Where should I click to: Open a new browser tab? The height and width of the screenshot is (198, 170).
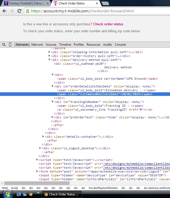click(105, 3)
